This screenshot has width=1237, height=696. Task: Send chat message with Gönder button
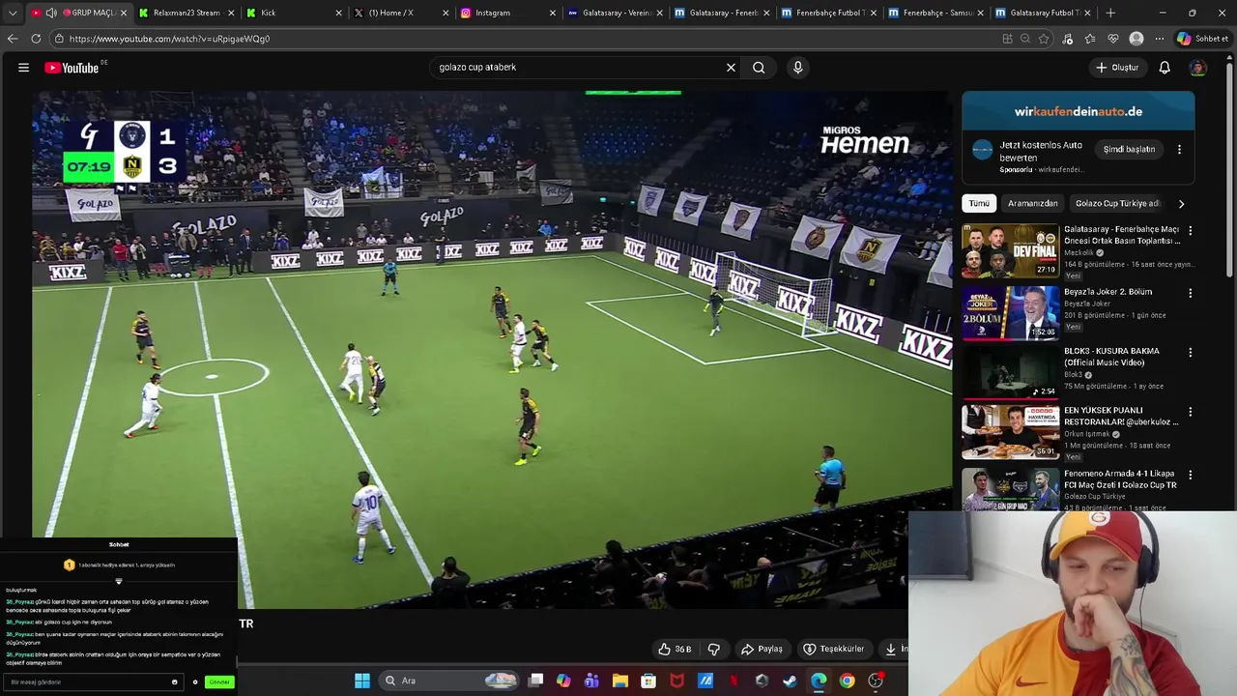[219, 682]
